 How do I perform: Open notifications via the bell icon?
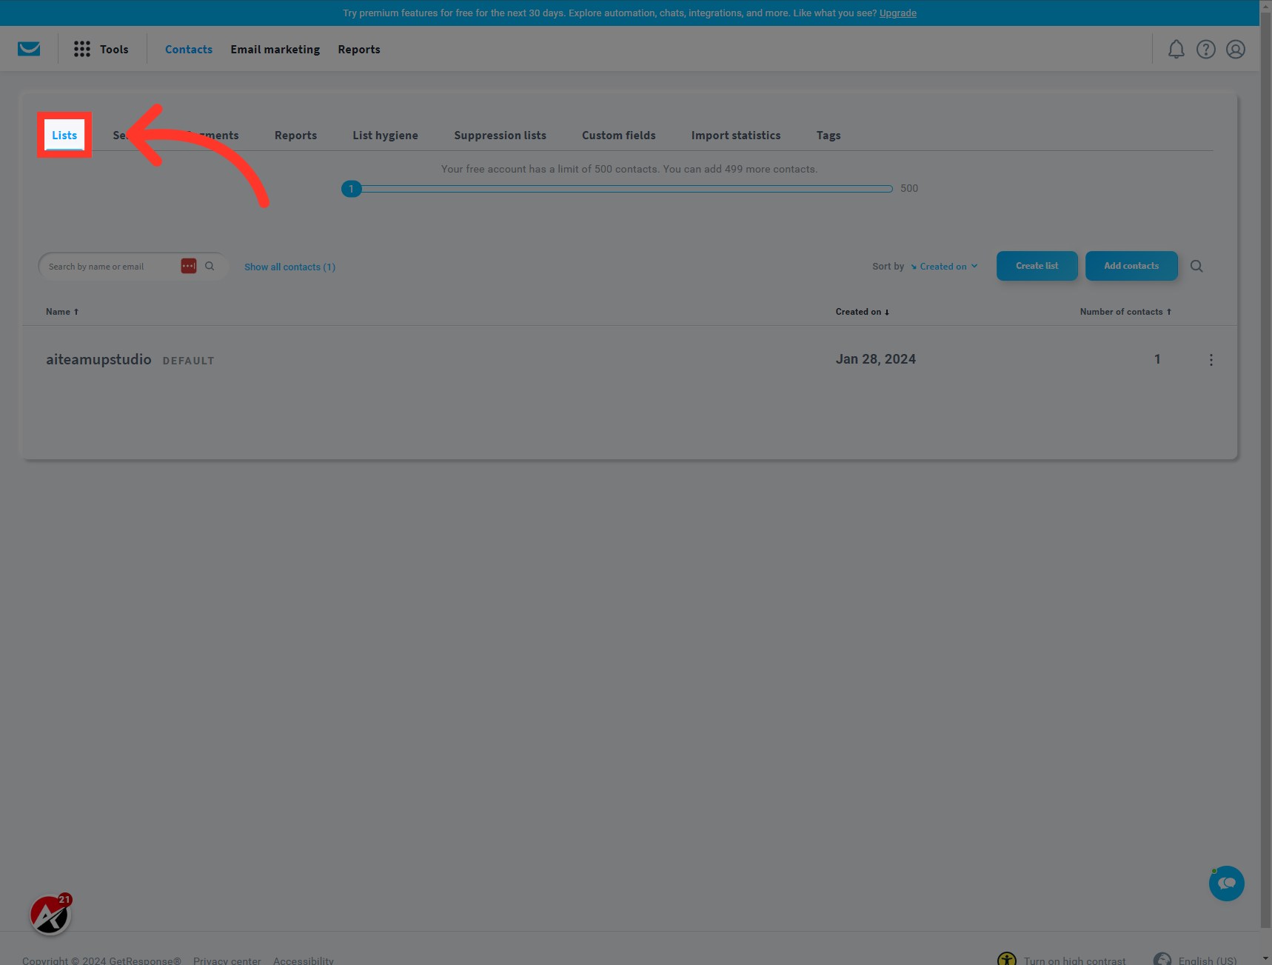[x=1176, y=49]
